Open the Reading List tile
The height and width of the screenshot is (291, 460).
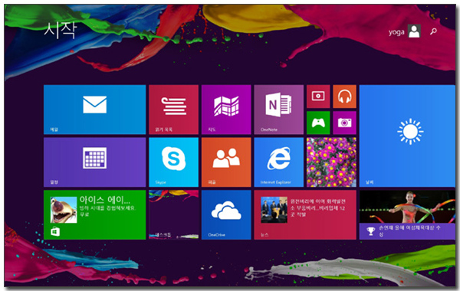click(x=173, y=110)
